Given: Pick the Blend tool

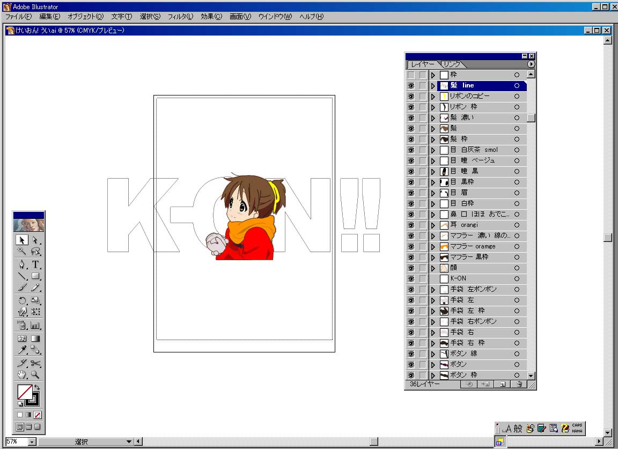Looking at the screenshot, I should 35,350.
